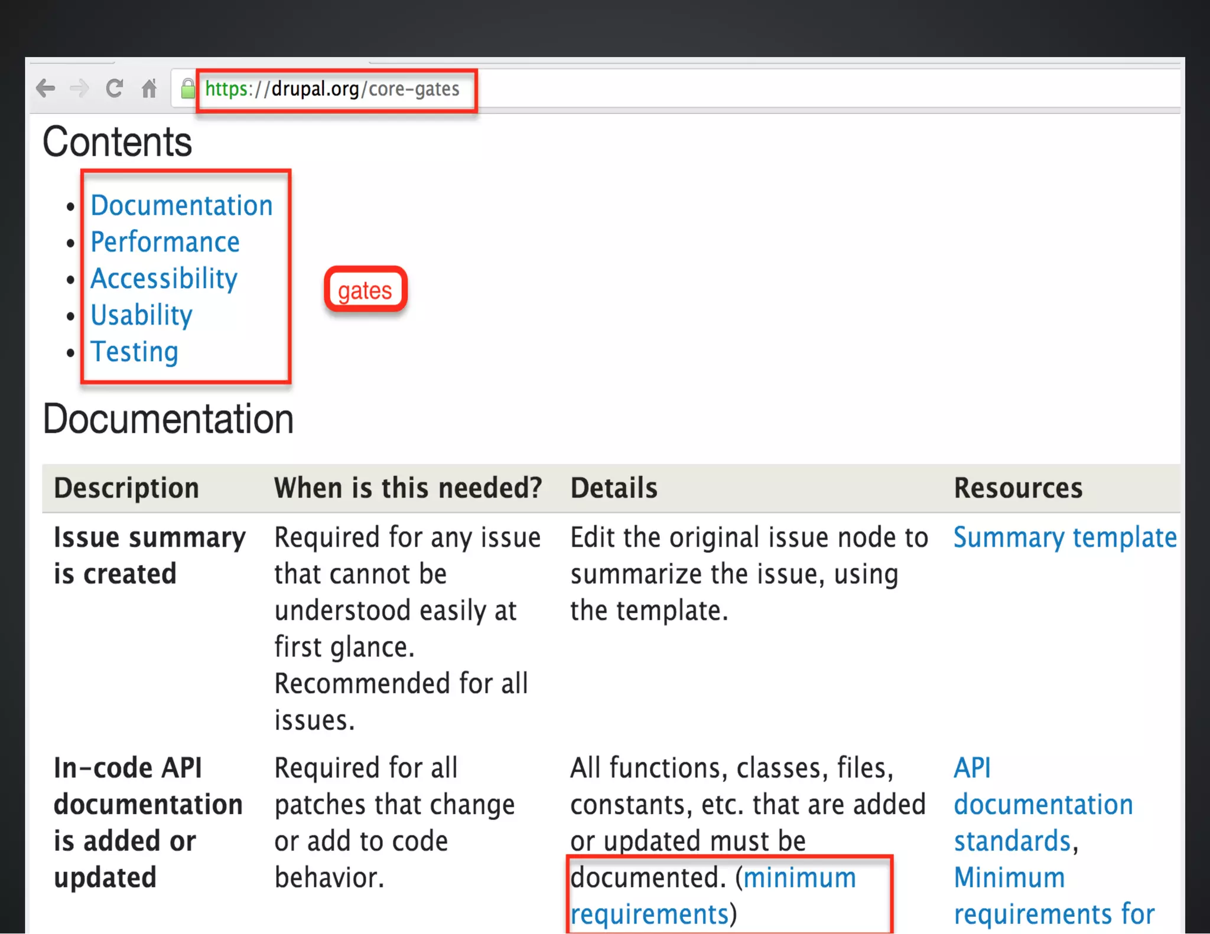Click the Description column header
The image size is (1210, 934).
(126, 488)
